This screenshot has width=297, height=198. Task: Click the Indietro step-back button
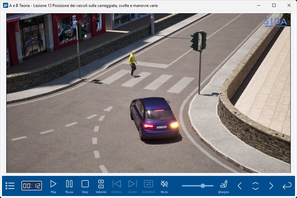tap(117, 186)
